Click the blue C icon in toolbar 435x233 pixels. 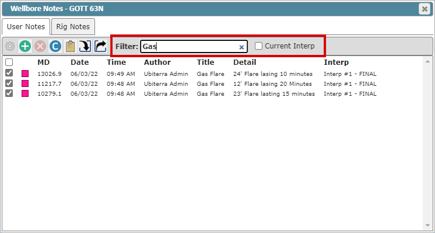55,46
